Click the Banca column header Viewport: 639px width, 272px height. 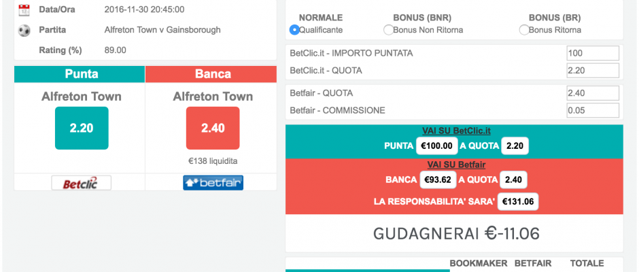211,74
